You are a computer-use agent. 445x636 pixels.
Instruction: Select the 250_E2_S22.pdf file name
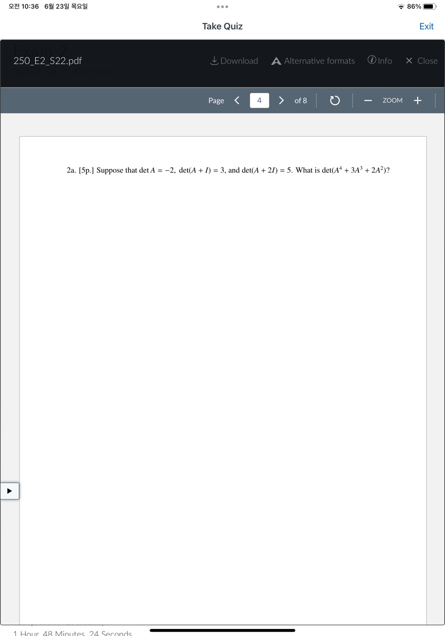[x=48, y=61]
